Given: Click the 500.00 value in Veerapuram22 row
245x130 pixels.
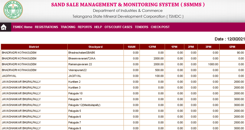Looking at the screenshot, I should pos(159,70).
